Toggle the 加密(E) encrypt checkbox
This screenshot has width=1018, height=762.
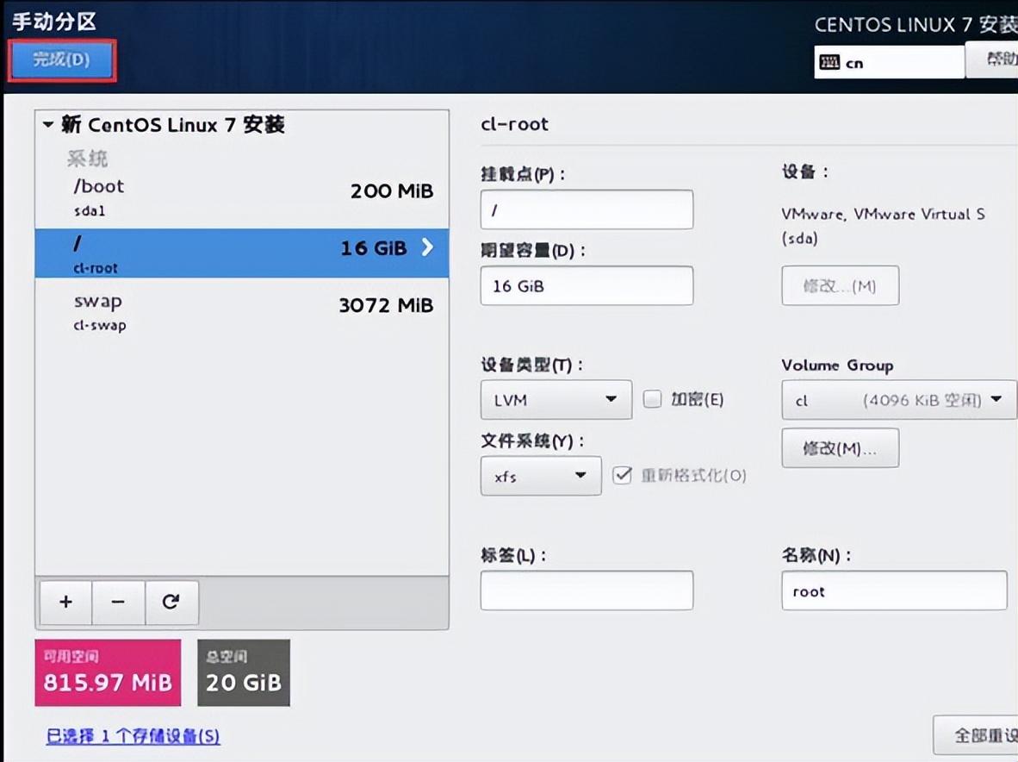[653, 399]
